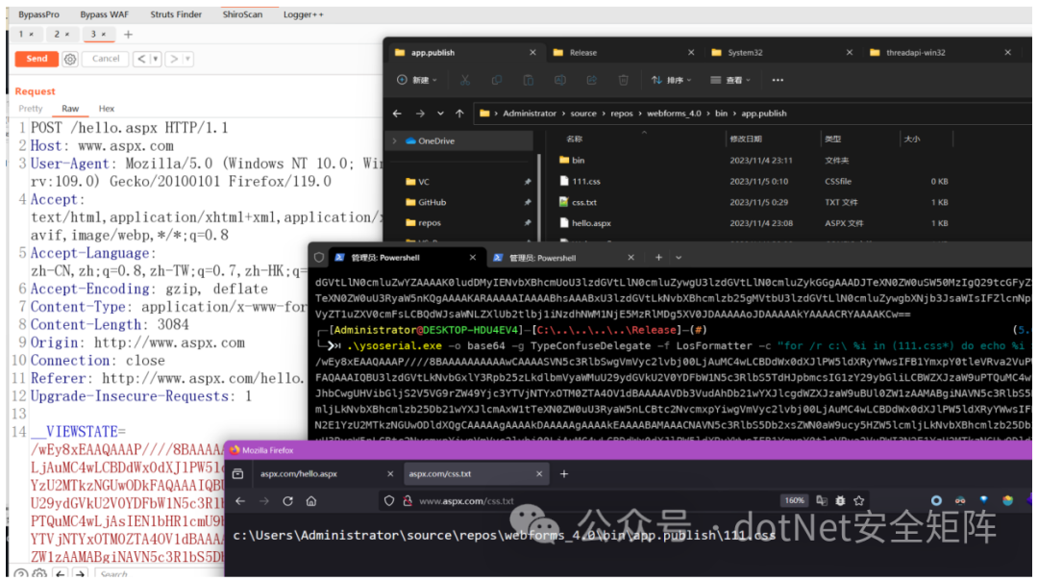The height and width of the screenshot is (581, 1038).
Task: Click Administrator in the Explorer breadcrumb
Action: [530, 114]
